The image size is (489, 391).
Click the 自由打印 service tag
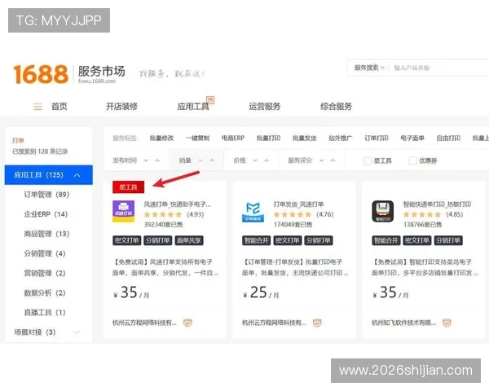(448, 138)
